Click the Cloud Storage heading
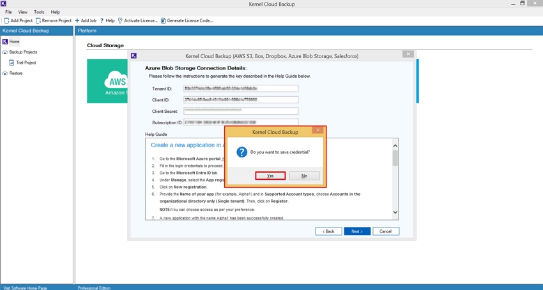The height and width of the screenshot is (290, 543). click(x=105, y=45)
